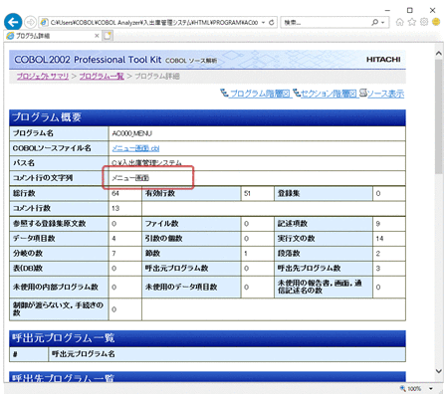Click the パス名 label cell
This screenshot has height=397, width=446.
pos(59,163)
